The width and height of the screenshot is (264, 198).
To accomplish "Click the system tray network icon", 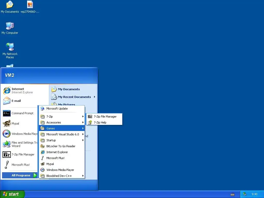I will [245, 194].
